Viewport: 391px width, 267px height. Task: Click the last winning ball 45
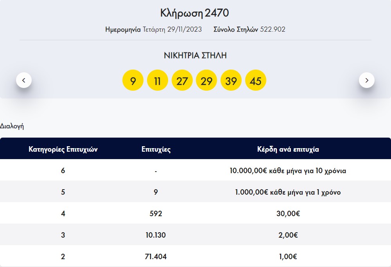(256, 80)
